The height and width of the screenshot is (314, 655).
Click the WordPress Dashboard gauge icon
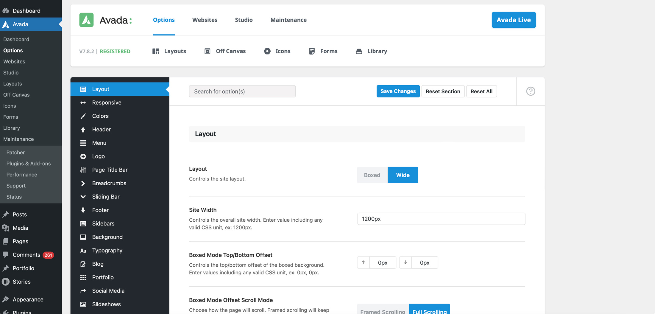tap(6, 11)
